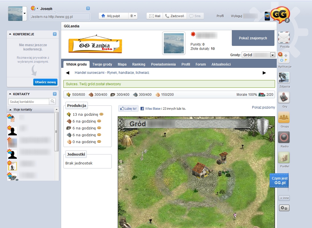Open the Aktualności tab
Image resolution: width=312 pixels, height=228 pixels.
click(221, 64)
